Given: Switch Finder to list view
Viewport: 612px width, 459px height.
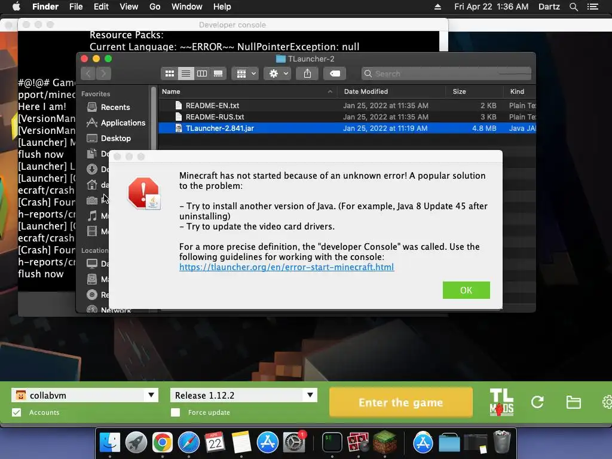Looking at the screenshot, I should point(186,74).
